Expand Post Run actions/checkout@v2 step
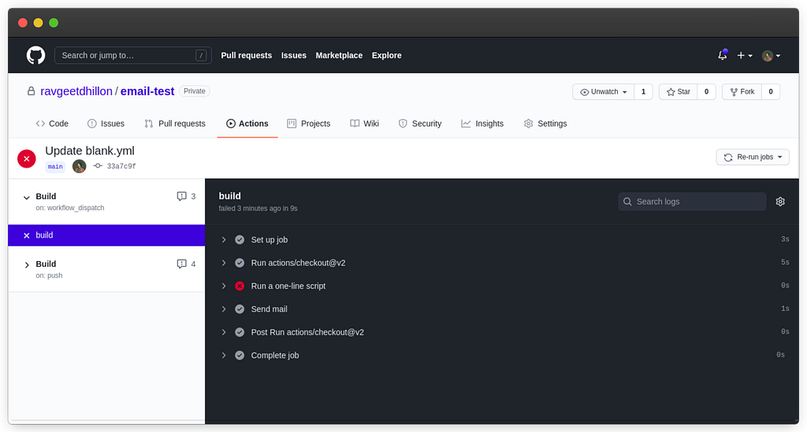The image size is (807, 432). click(x=223, y=332)
